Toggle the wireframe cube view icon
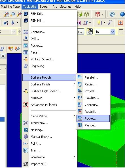The height and width of the screenshot is (168, 125). coord(86,14)
